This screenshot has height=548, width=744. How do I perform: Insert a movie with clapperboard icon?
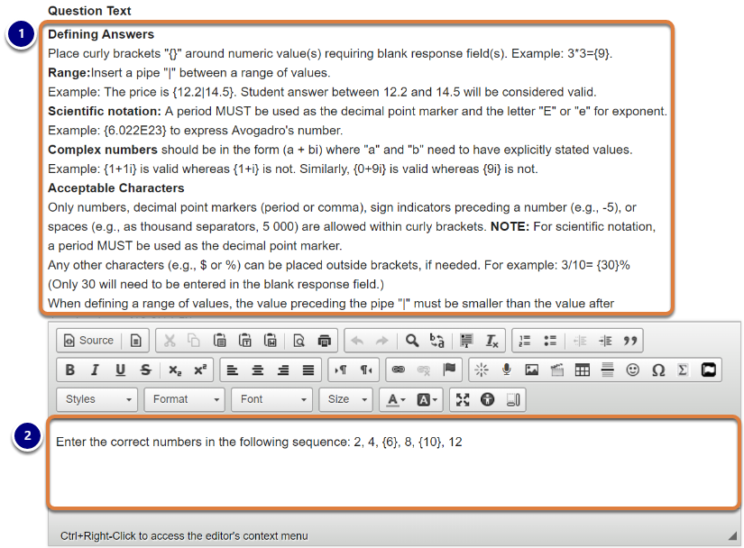click(557, 370)
